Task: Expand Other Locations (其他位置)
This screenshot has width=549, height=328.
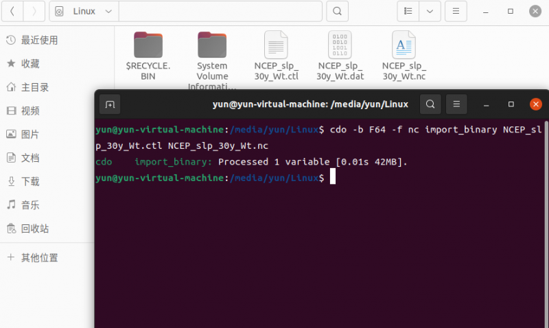Action: (39, 258)
